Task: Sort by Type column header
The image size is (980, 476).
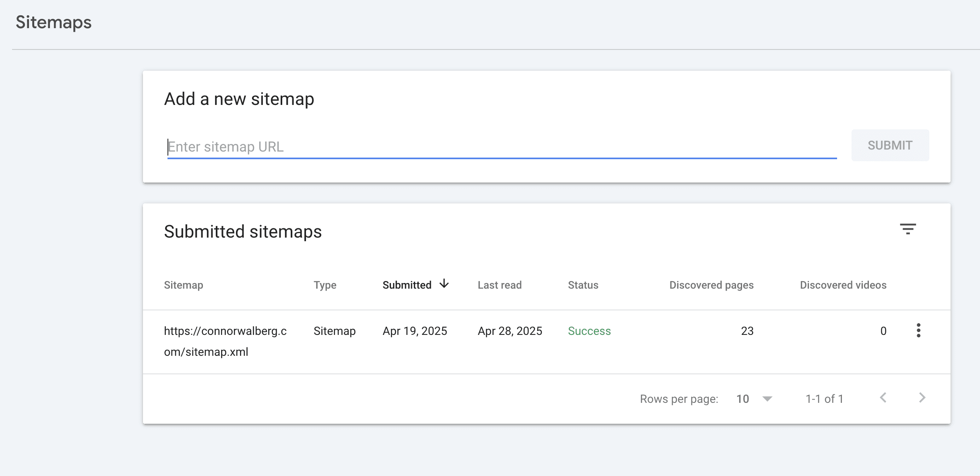Action: click(325, 285)
